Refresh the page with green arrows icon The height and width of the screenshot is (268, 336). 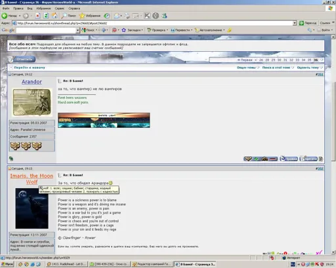(46, 16)
